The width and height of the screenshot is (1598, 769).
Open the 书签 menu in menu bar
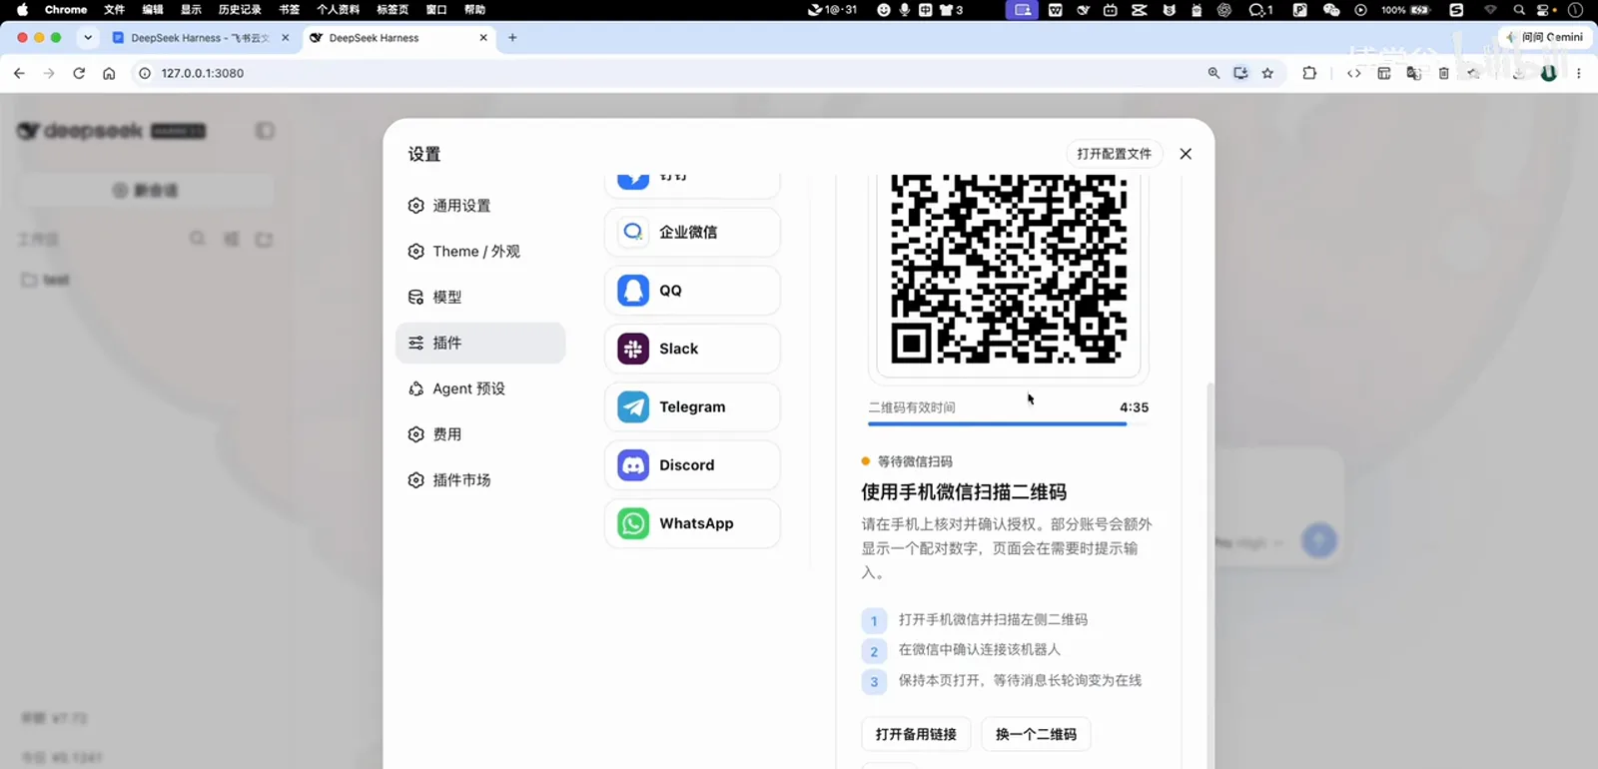point(289,10)
